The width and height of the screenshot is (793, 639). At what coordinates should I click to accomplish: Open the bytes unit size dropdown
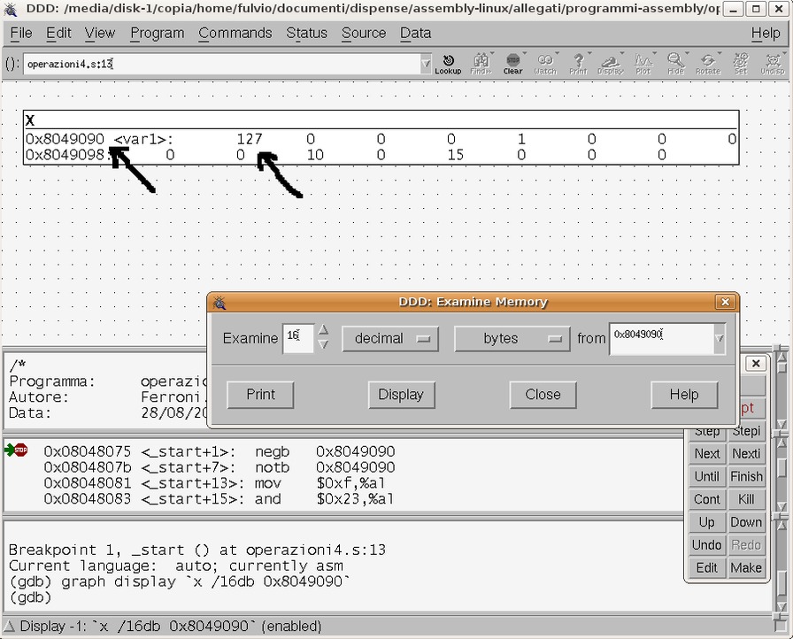click(x=512, y=339)
